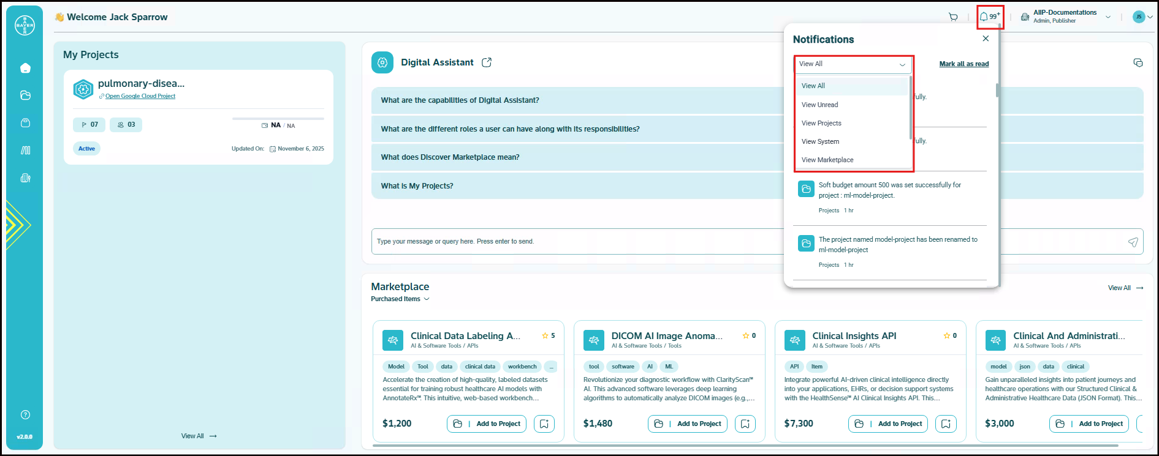Screen dimensions: 1159x456
Task: Click the chat history icon
Action: point(1138,63)
